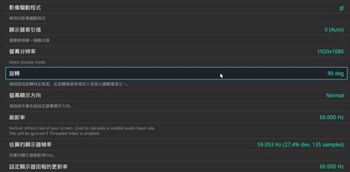Screen dimensions: 350x172
Task: Change the video driver value 'gl'
Action: (x=341, y=8)
